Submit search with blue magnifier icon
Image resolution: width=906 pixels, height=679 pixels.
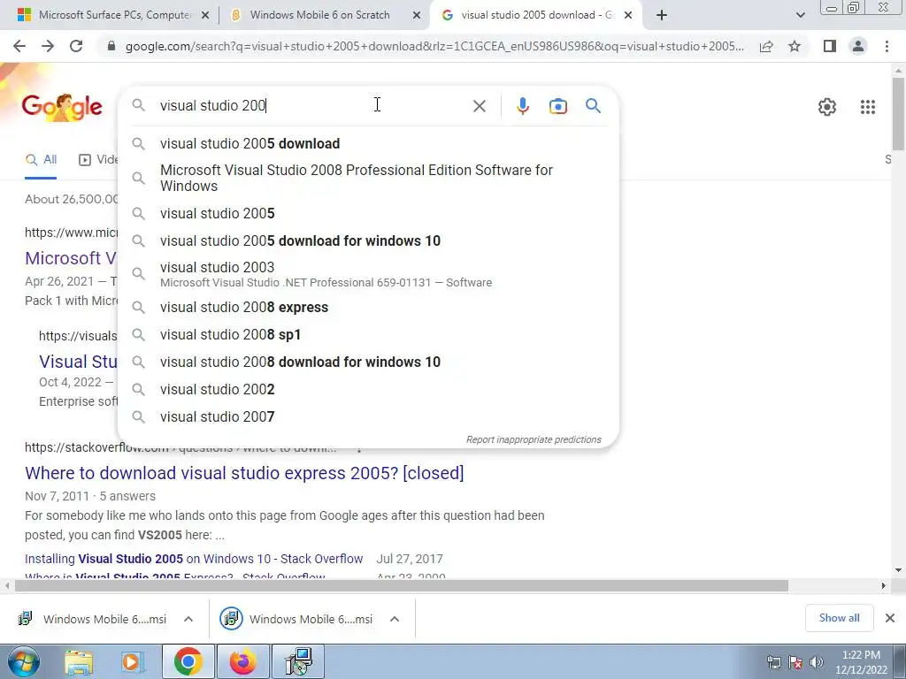pos(593,106)
